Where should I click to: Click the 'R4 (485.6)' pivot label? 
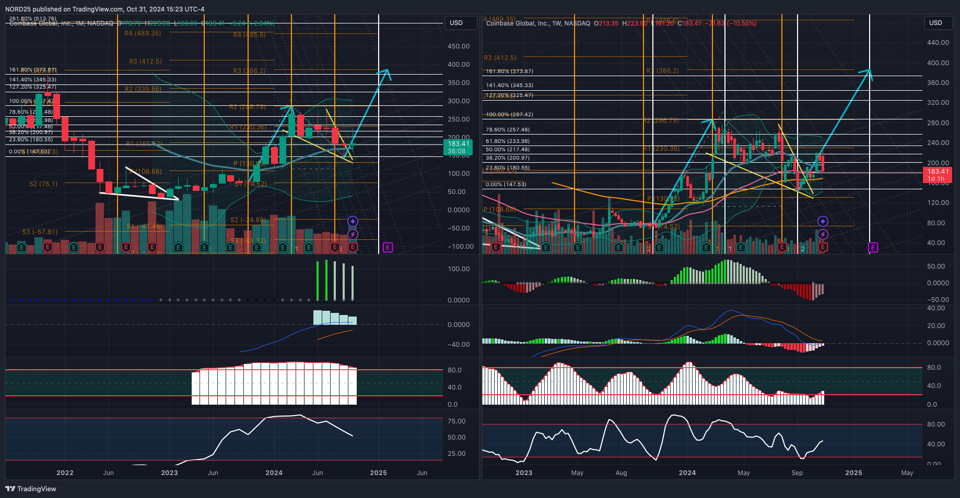(249, 35)
